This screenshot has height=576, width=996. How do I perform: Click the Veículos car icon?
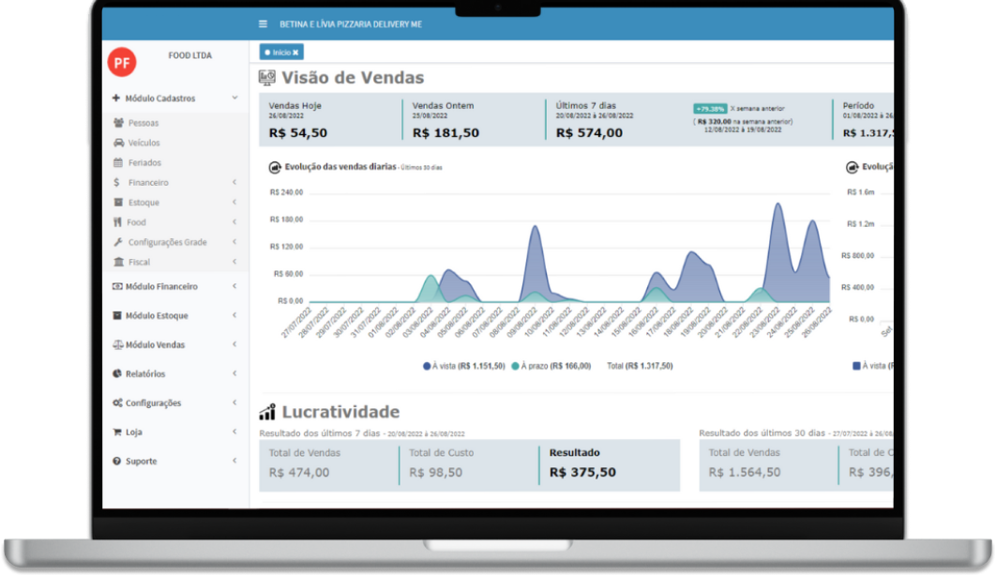(119, 143)
